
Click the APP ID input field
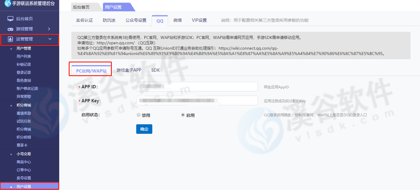pos(197,87)
